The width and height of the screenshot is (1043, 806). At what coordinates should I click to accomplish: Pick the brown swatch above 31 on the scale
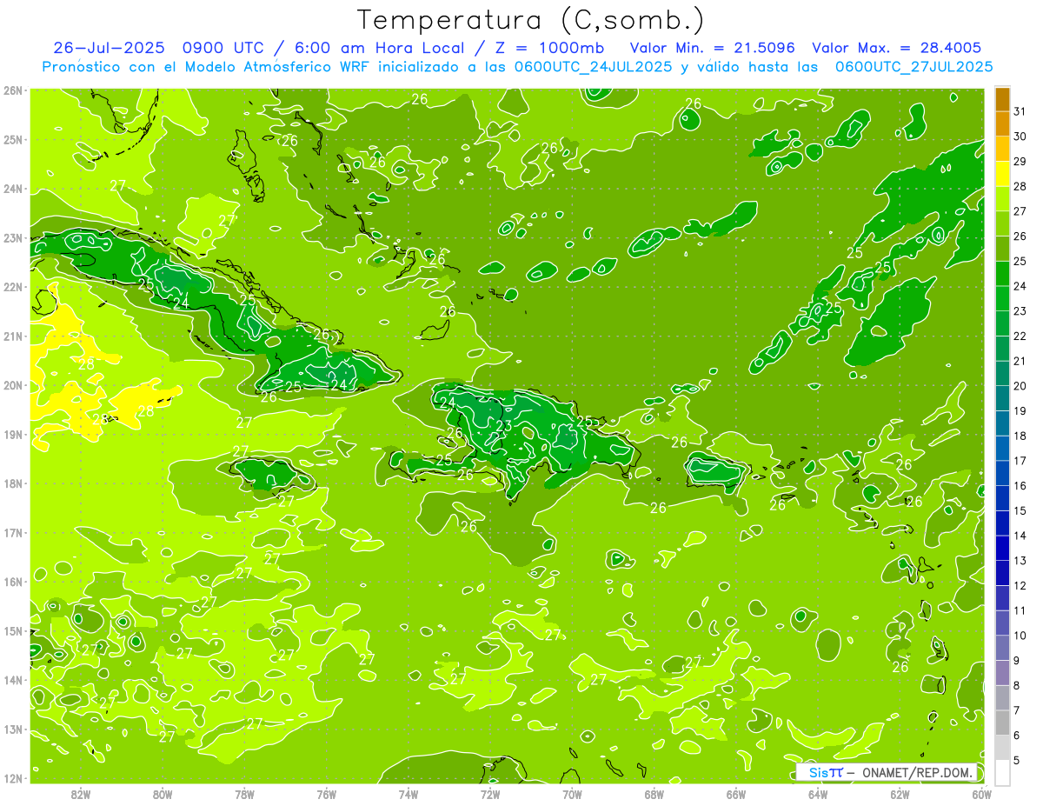[x=1002, y=99]
